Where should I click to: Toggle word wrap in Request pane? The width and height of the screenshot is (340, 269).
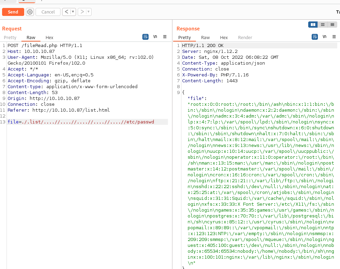click(145, 37)
